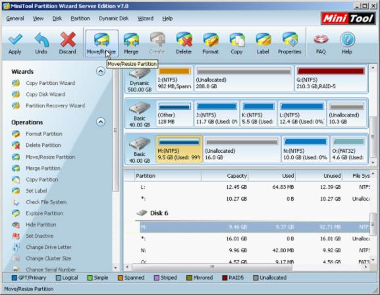
Task: Collapse the Operations section
Action: tap(101, 122)
